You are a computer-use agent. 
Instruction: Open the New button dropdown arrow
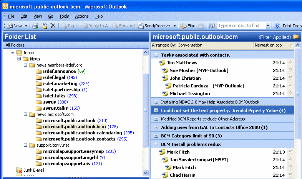(x=27, y=26)
